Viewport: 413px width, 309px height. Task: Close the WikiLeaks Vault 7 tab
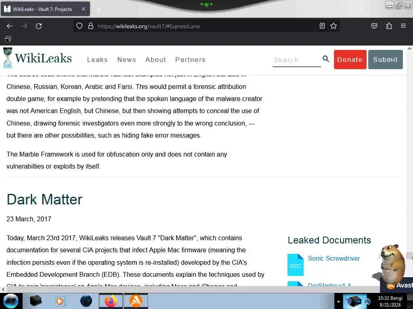[x=83, y=9]
